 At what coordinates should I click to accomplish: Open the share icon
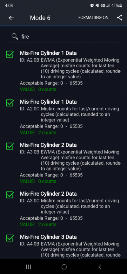tap(120, 18)
